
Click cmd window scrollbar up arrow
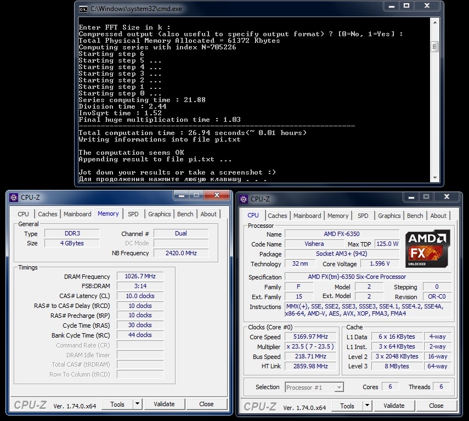coord(435,23)
